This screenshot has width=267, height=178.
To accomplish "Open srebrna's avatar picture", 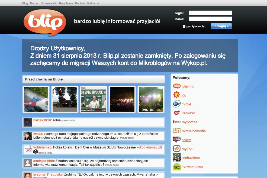I will [x=28, y=175].
